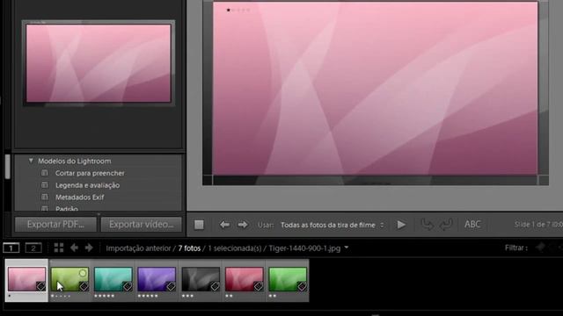Open grid view from filmstrip icon
563x316 pixels.
(59, 248)
